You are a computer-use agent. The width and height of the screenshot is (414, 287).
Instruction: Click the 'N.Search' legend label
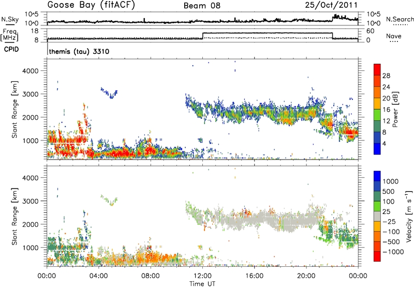[x=400, y=19]
